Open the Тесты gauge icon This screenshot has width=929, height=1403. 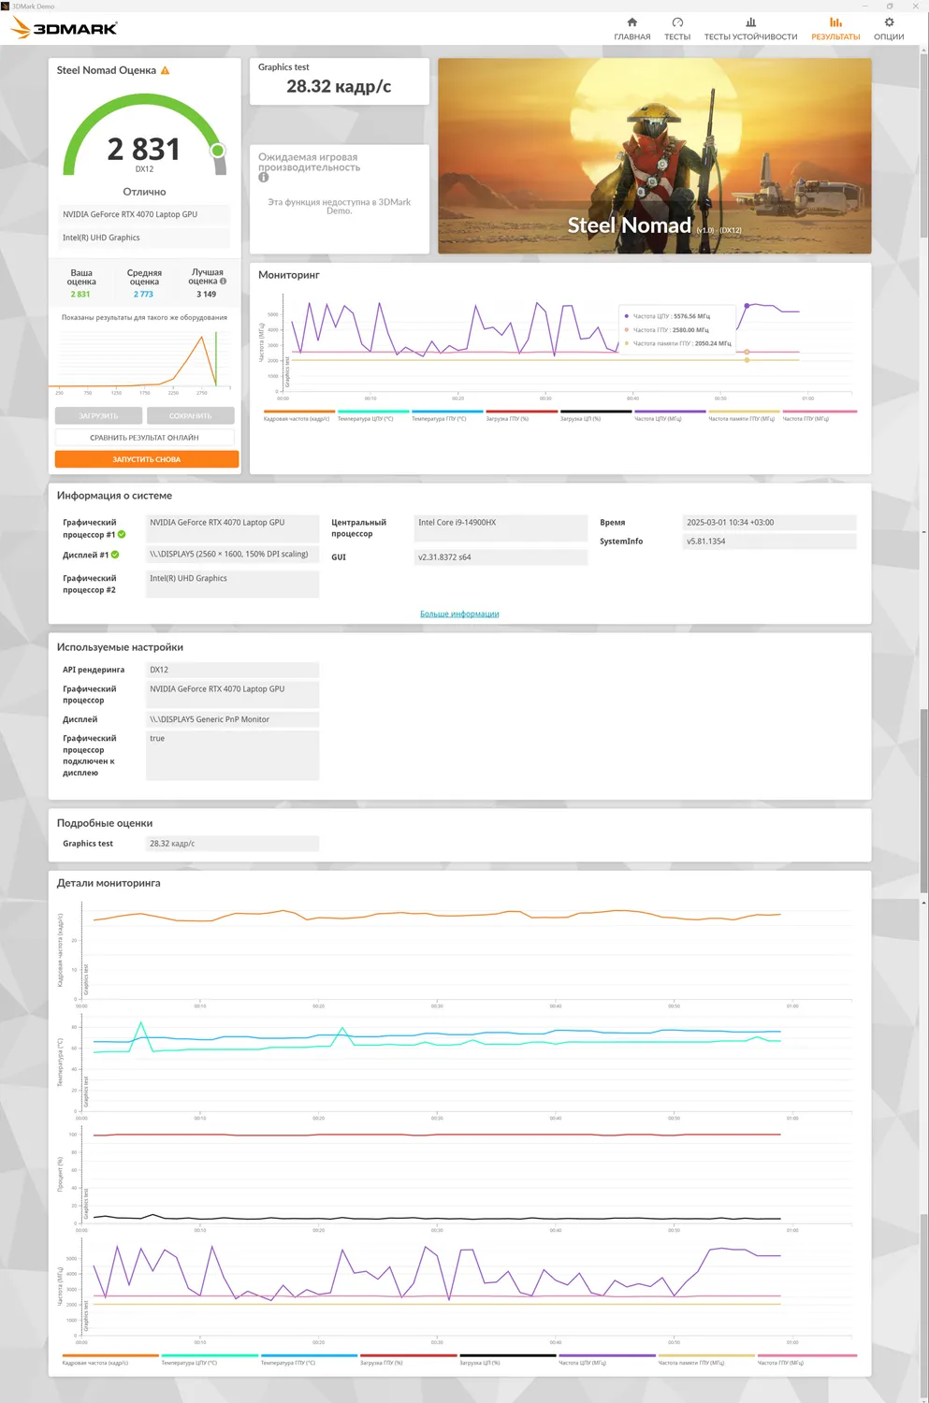coord(677,22)
